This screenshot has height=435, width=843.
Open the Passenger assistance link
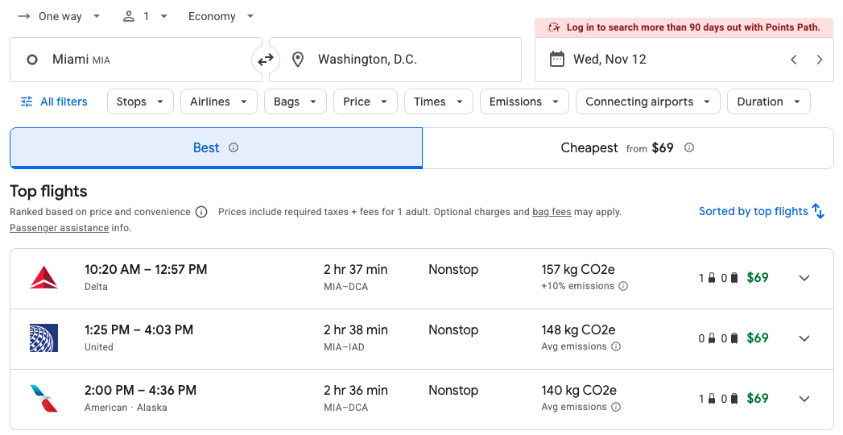point(59,228)
